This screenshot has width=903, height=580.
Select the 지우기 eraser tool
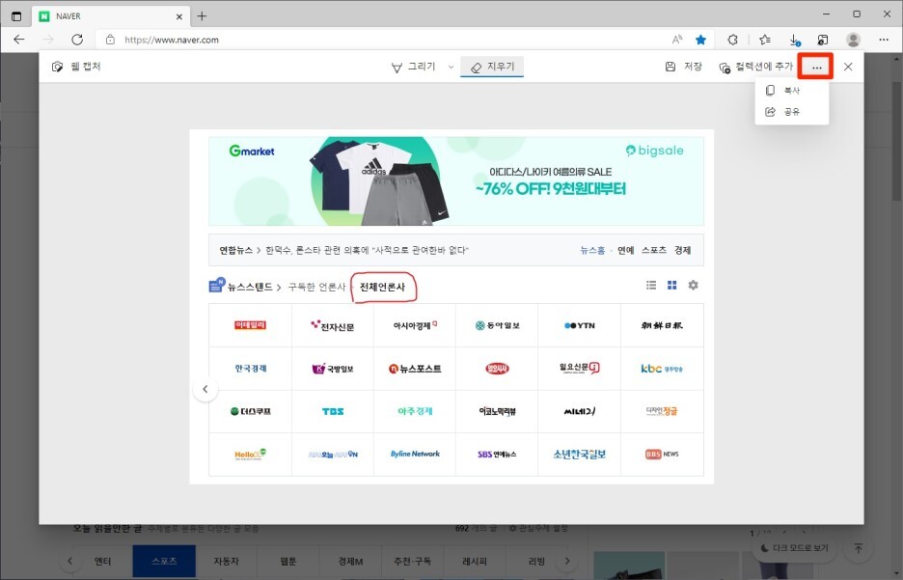click(492, 67)
